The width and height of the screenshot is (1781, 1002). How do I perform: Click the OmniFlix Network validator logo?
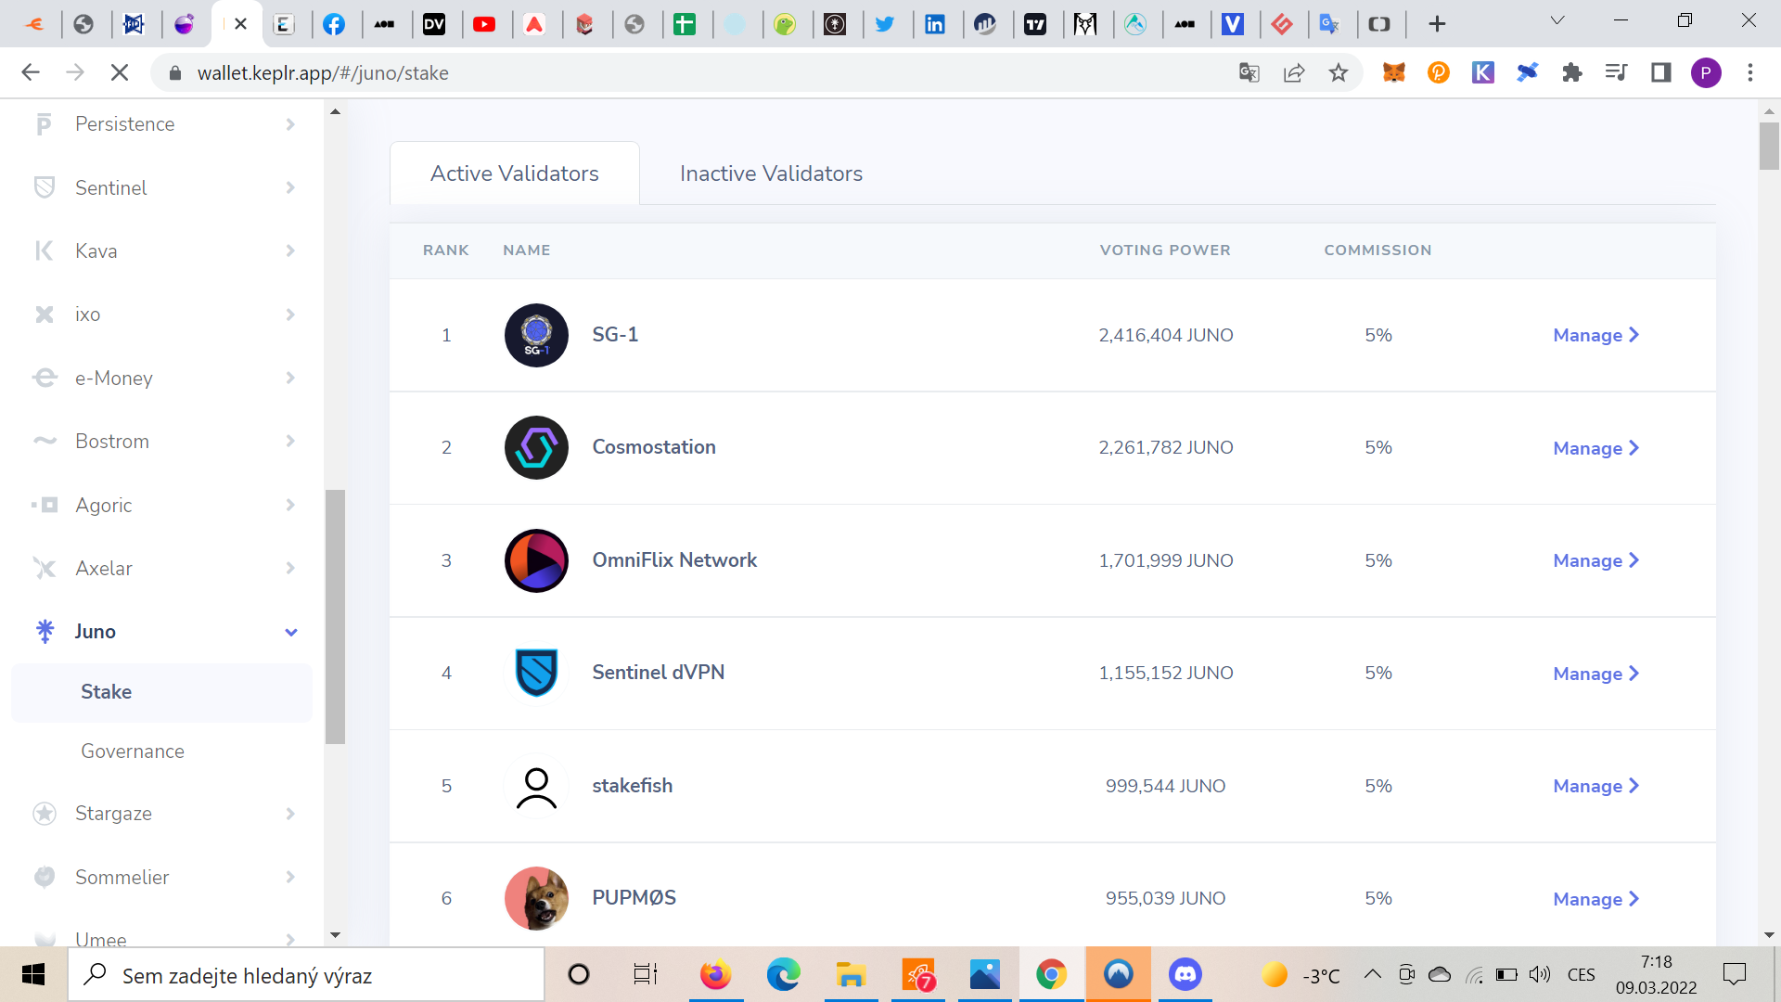pyautogui.click(x=536, y=560)
